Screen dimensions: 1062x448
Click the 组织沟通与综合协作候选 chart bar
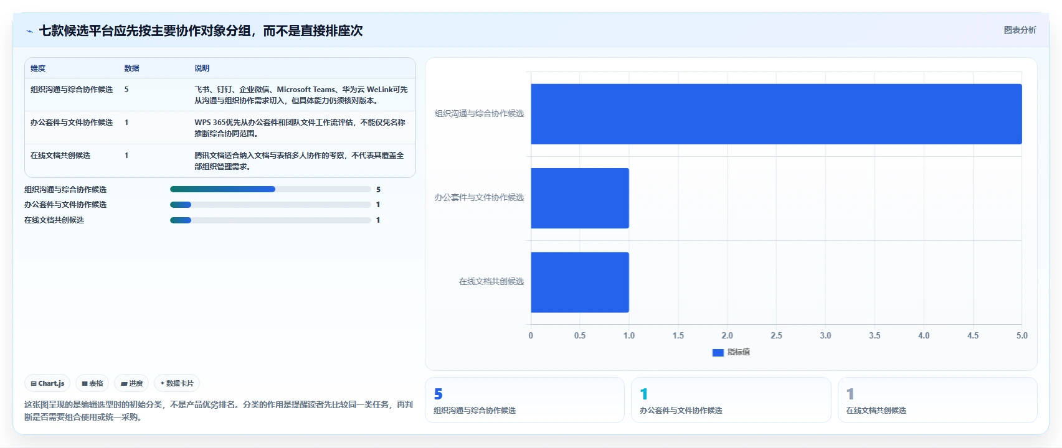tap(776, 114)
